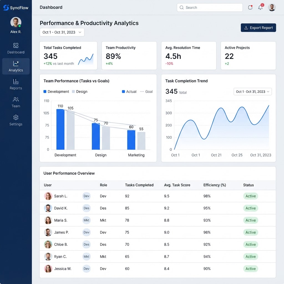The height and width of the screenshot is (284, 284).
Task: Sort by the Efficiency (%) column header
Action: click(215, 185)
